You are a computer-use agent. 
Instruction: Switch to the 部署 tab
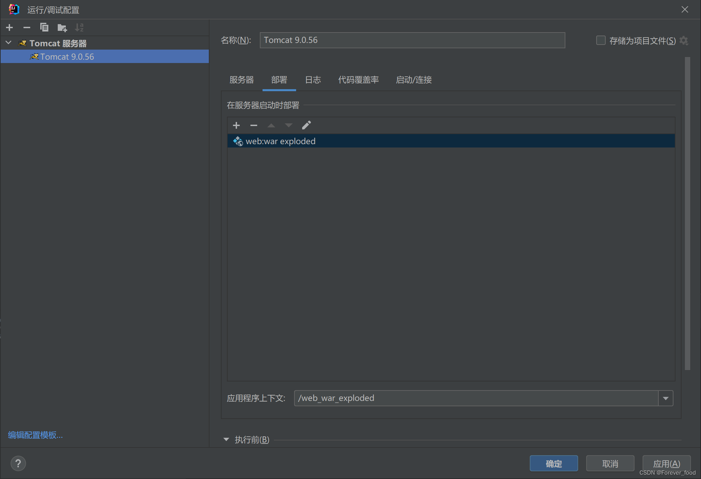279,80
